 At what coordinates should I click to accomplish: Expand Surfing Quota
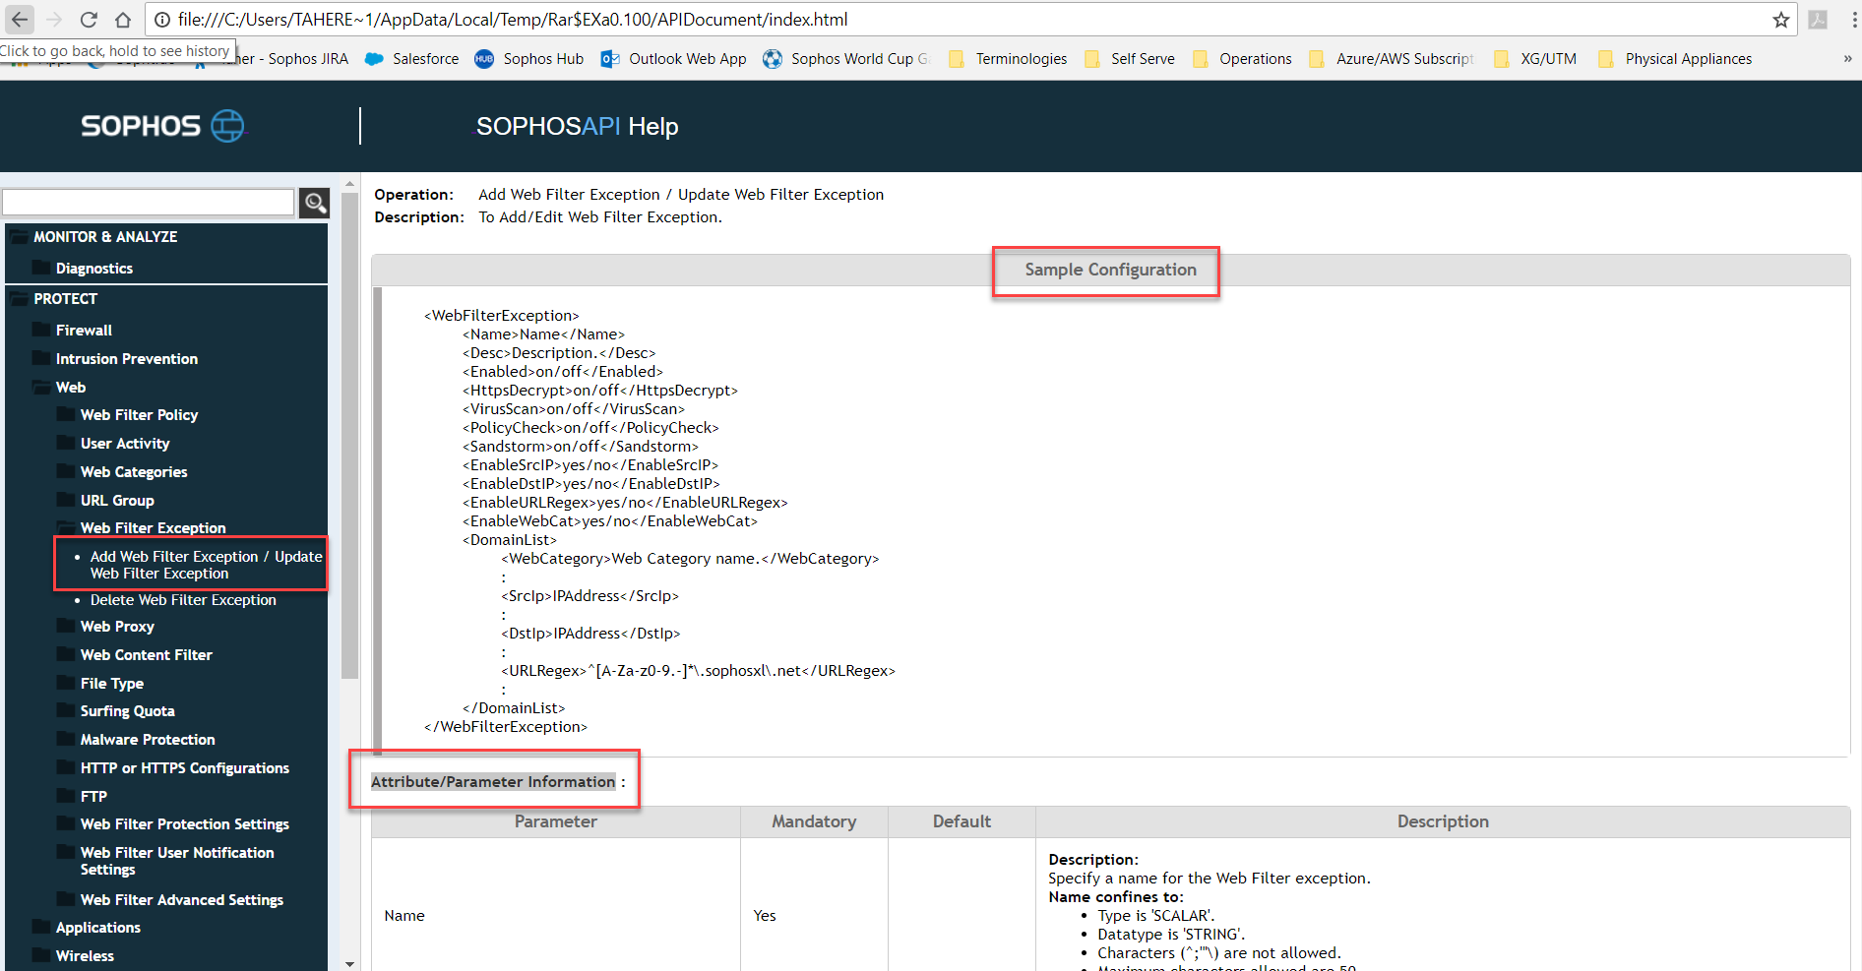127,711
